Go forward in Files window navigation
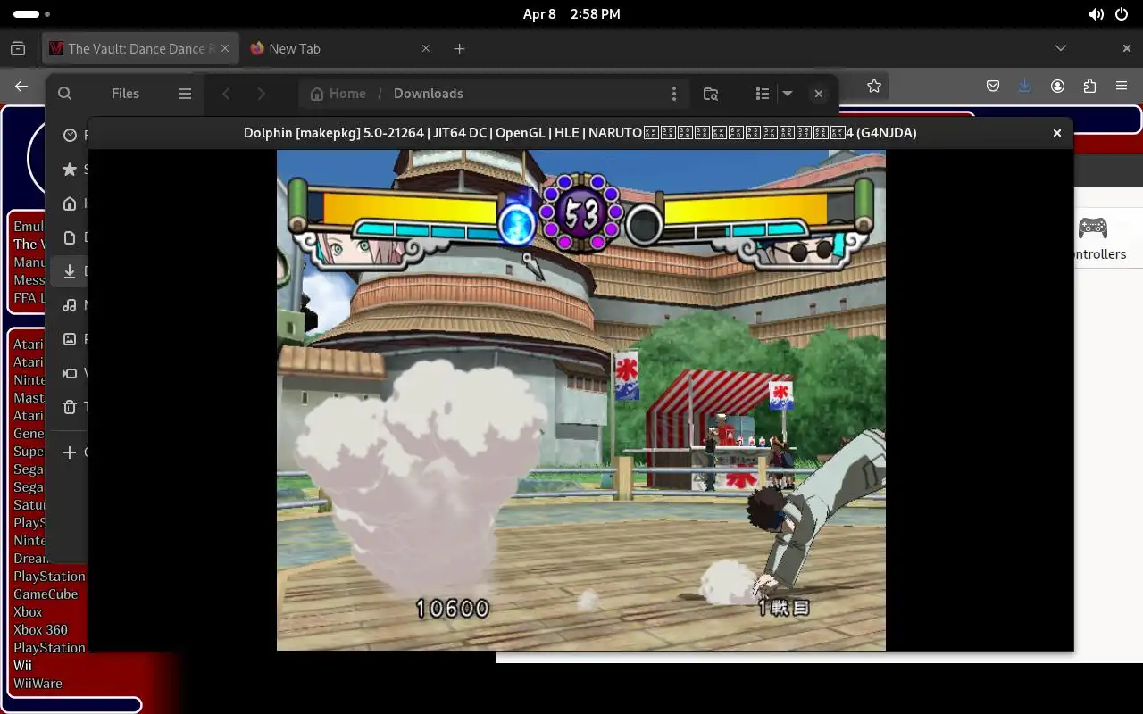 (x=261, y=94)
